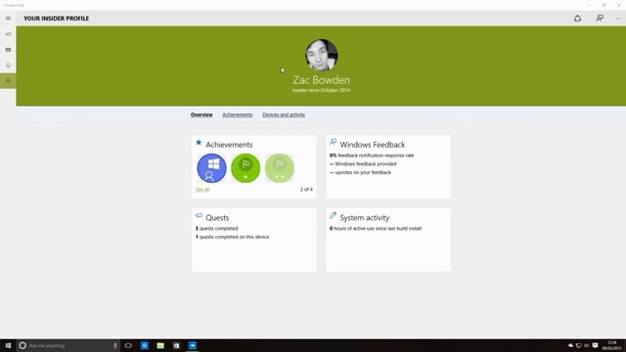Open the Announcements megaphone sidebar icon

pos(8,34)
